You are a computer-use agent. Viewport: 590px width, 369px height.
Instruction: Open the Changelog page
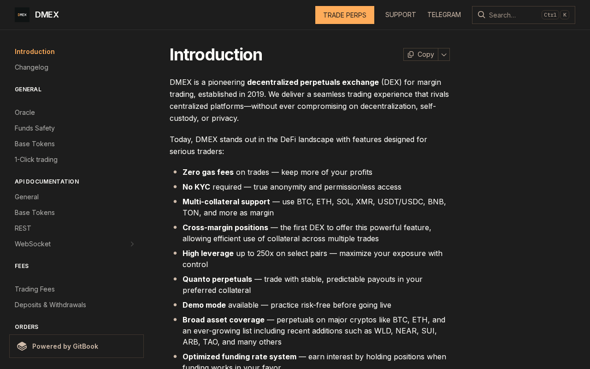coord(31,67)
